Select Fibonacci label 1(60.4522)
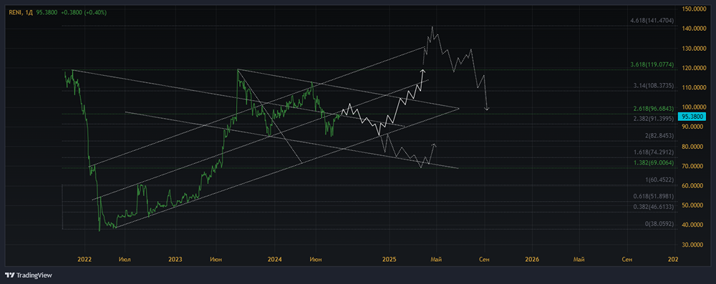This screenshot has height=284, width=716. pos(659,180)
